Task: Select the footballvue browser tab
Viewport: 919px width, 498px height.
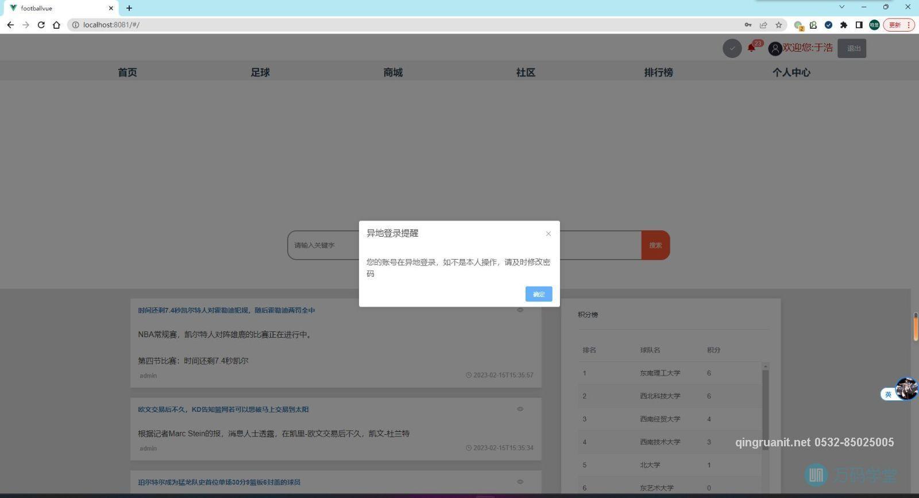Action: [60, 8]
